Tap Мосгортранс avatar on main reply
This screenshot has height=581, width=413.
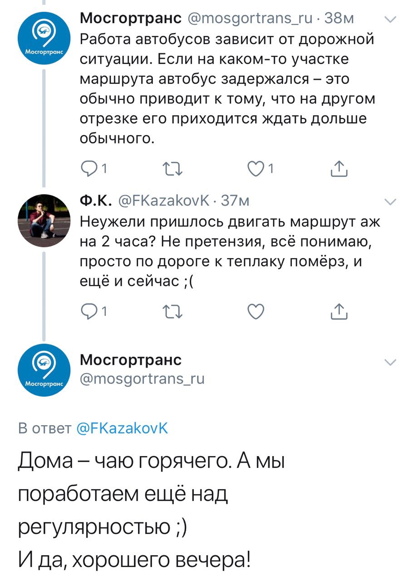pos(44,370)
